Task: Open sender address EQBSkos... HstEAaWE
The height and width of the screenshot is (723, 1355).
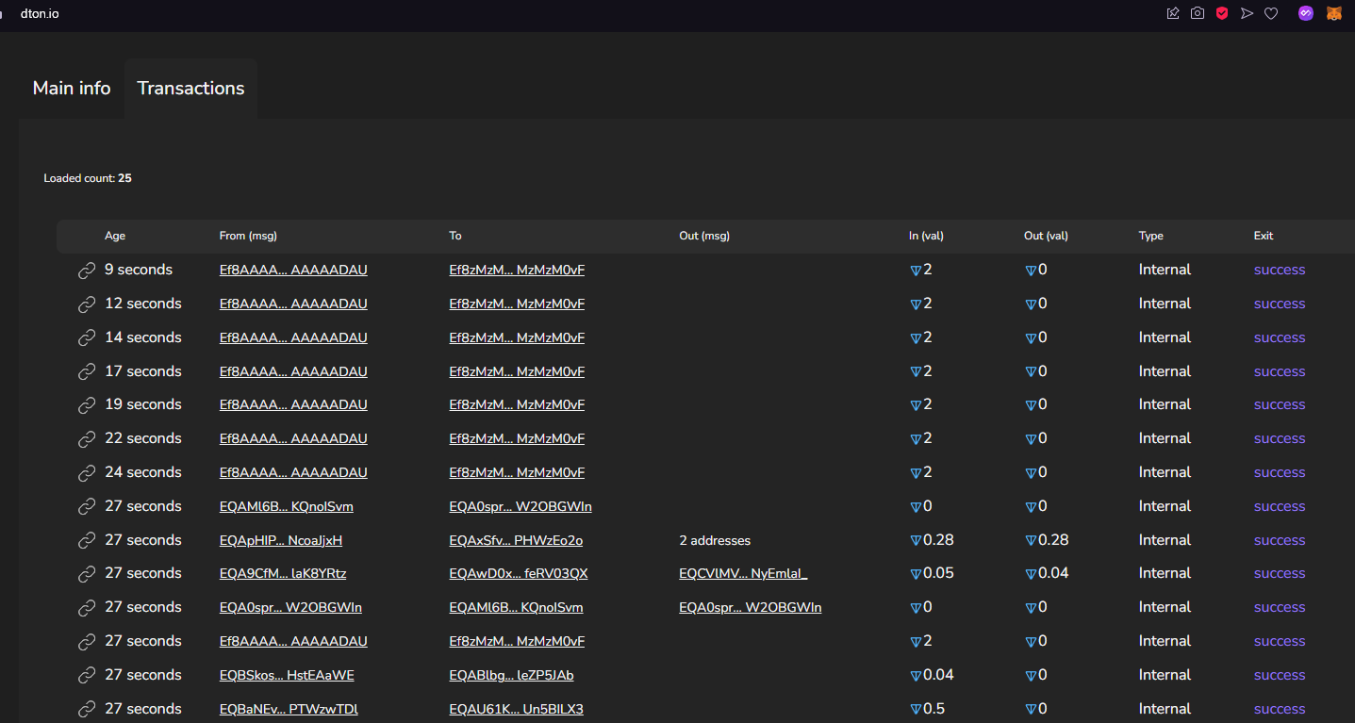Action: pos(287,676)
